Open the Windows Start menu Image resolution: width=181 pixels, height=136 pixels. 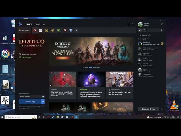2,117
